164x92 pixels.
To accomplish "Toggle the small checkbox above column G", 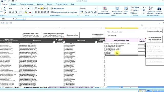I will pyautogui.click(x=142, y=25).
